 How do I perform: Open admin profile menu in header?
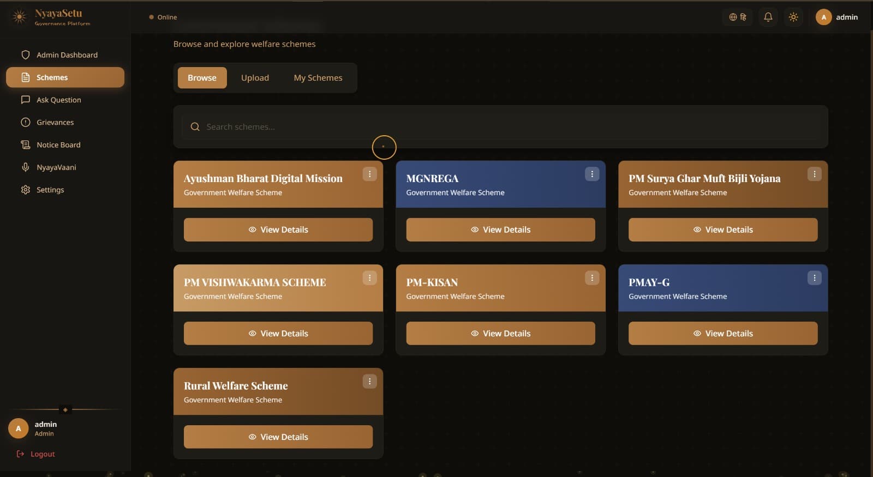tap(837, 17)
